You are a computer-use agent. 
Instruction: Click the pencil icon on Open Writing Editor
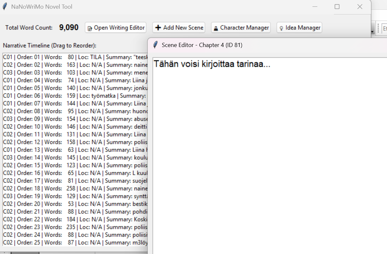click(x=90, y=28)
